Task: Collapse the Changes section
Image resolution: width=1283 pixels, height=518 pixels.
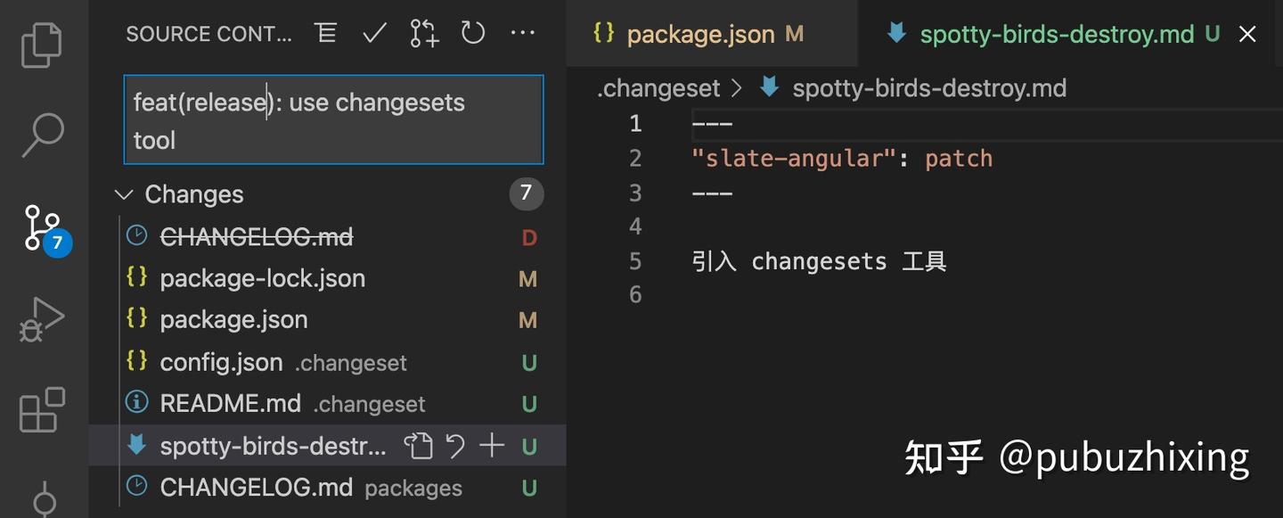Action: [x=126, y=194]
